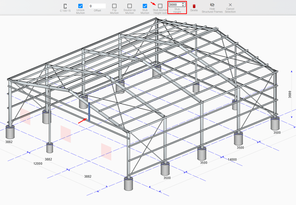
Task: Enable the Double Up Mullion checkbox
Action: pyautogui.click(x=129, y=6)
